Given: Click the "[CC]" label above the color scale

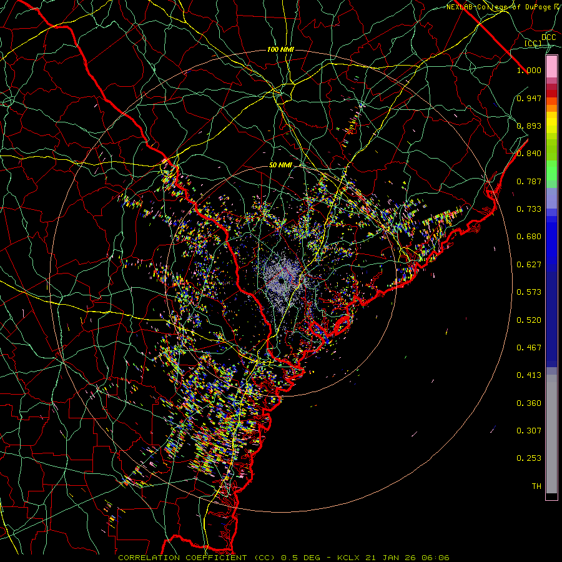Looking at the screenshot, I should coord(533,44).
